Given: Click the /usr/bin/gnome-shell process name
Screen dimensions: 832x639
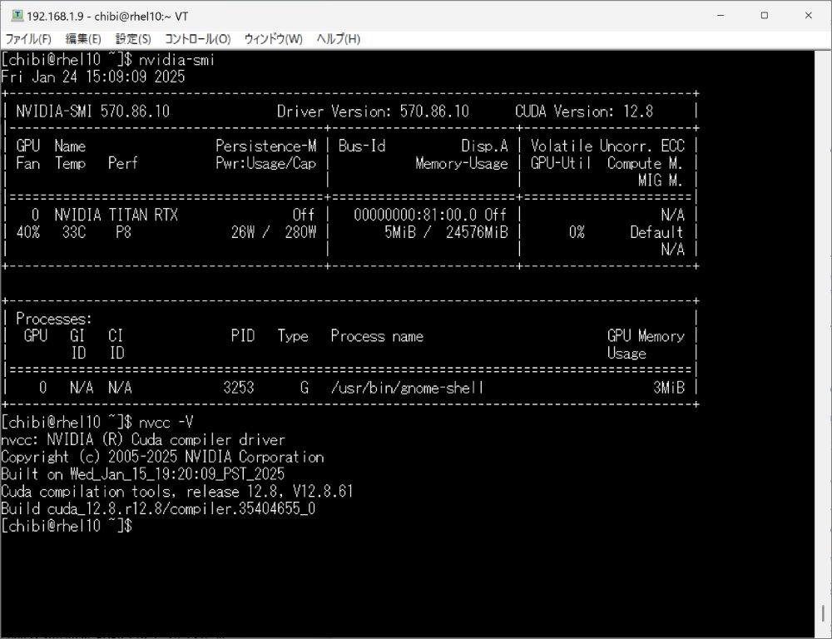Looking at the screenshot, I should [407, 387].
